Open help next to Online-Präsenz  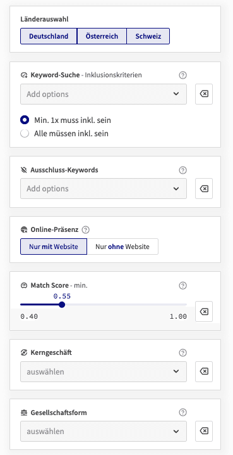click(x=86, y=230)
